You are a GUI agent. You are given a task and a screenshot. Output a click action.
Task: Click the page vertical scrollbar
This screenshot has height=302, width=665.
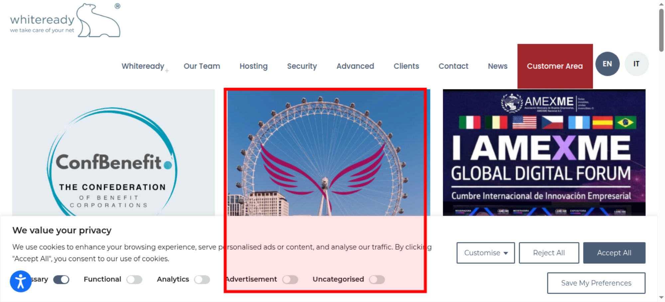pos(661,30)
